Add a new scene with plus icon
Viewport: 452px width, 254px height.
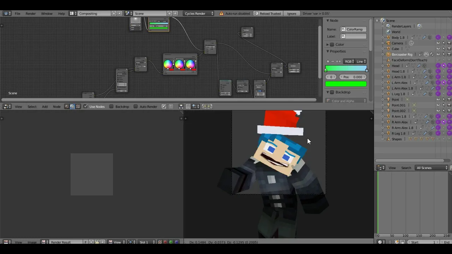coord(169,13)
